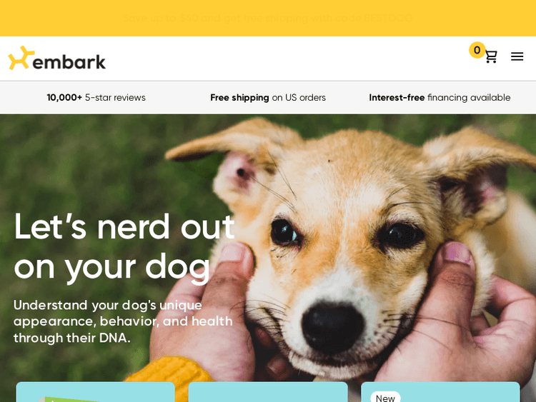Select Free shipping on US orders
The height and width of the screenshot is (402, 536).
[x=268, y=98]
